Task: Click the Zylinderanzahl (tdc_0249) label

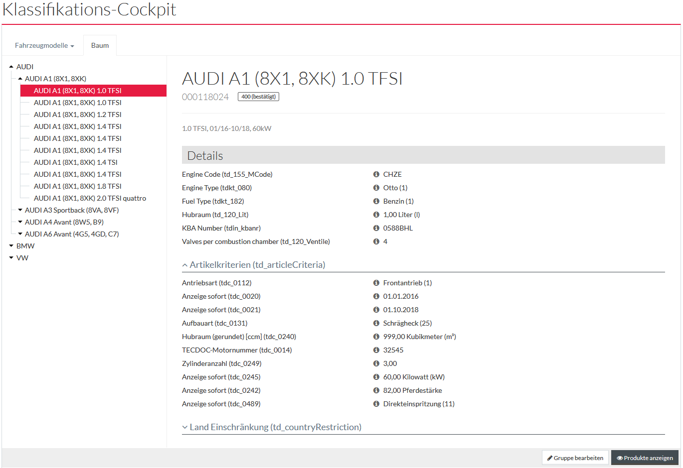Action: coord(222,363)
